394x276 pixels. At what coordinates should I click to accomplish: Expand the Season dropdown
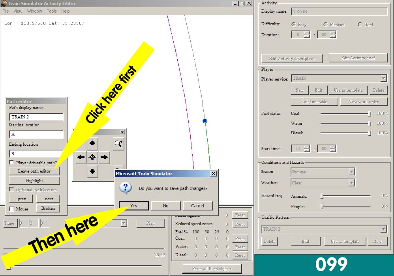point(351,172)
